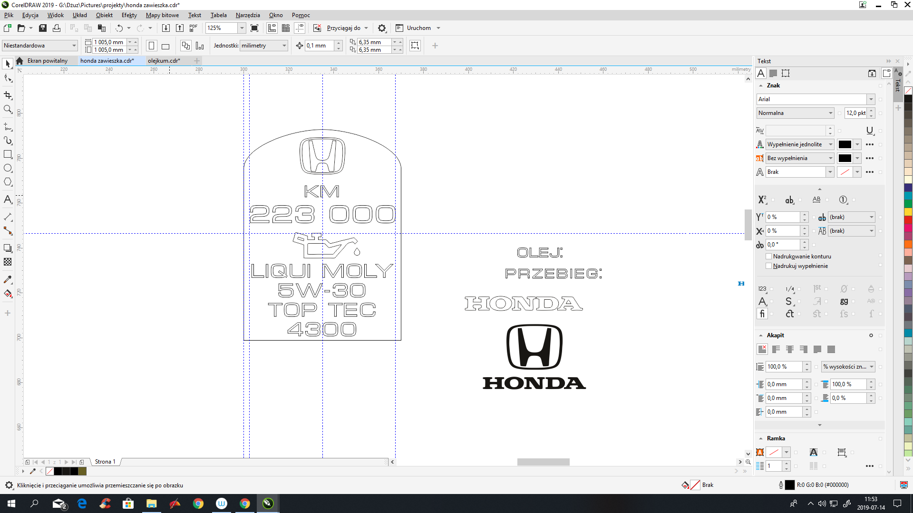The image size is (913, 513).
Task: Toggle Nadrukuj wypełnienie checkbox
Action: pyautogui.click(x=769, y=266)
